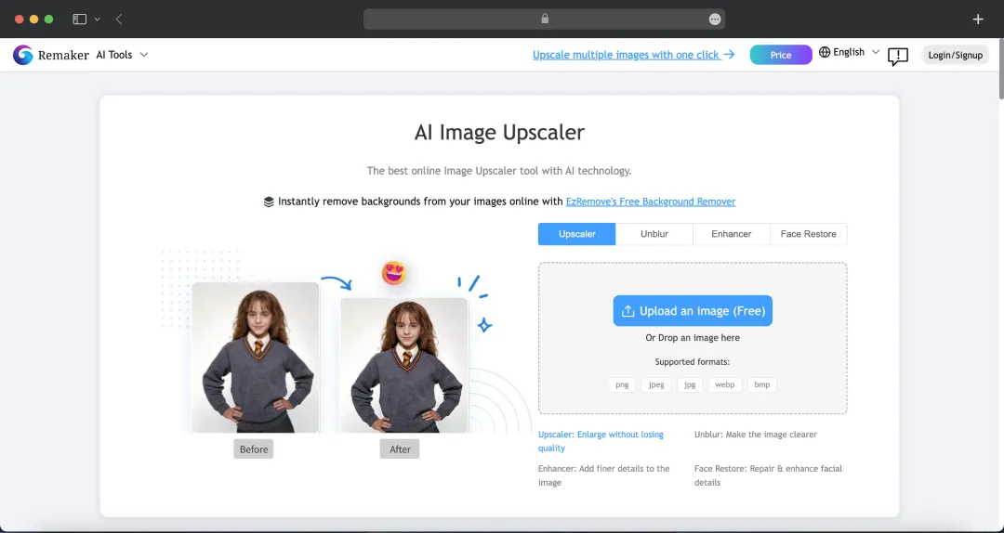This screenshot has height=533, width=1004.
Task: Go back with the browser back arrow
Action: [119, 19]
